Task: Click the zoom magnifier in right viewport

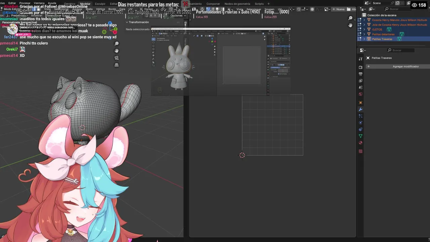Action: click(x=350, y=18)
